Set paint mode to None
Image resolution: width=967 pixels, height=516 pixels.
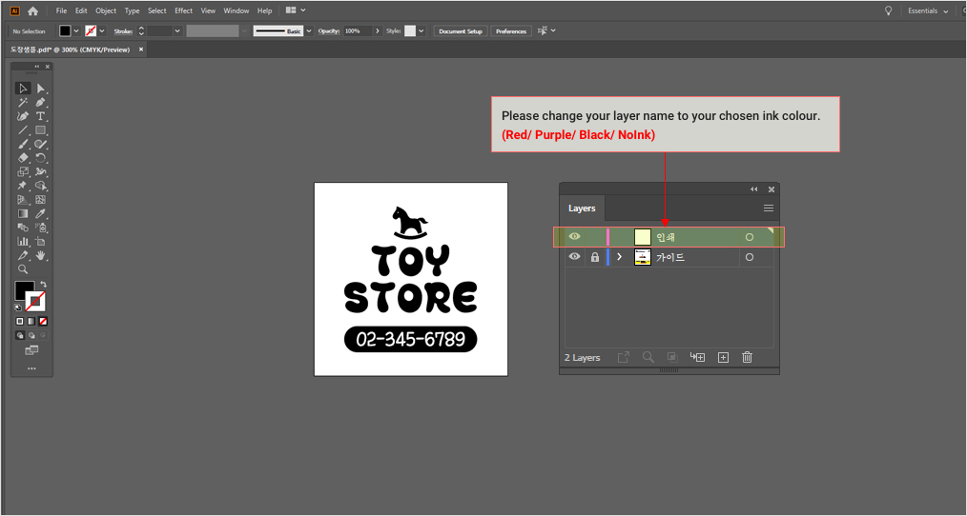(x=43, y=322)
